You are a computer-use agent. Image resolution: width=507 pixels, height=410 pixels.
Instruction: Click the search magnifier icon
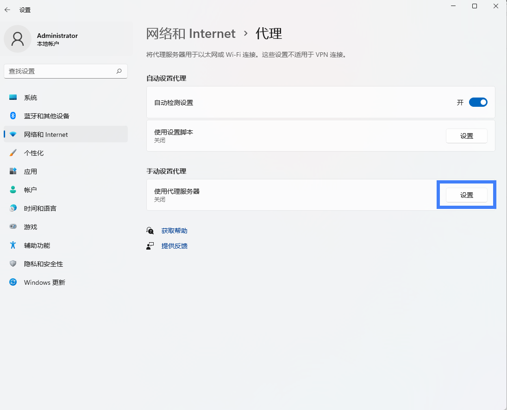(119, 71)
